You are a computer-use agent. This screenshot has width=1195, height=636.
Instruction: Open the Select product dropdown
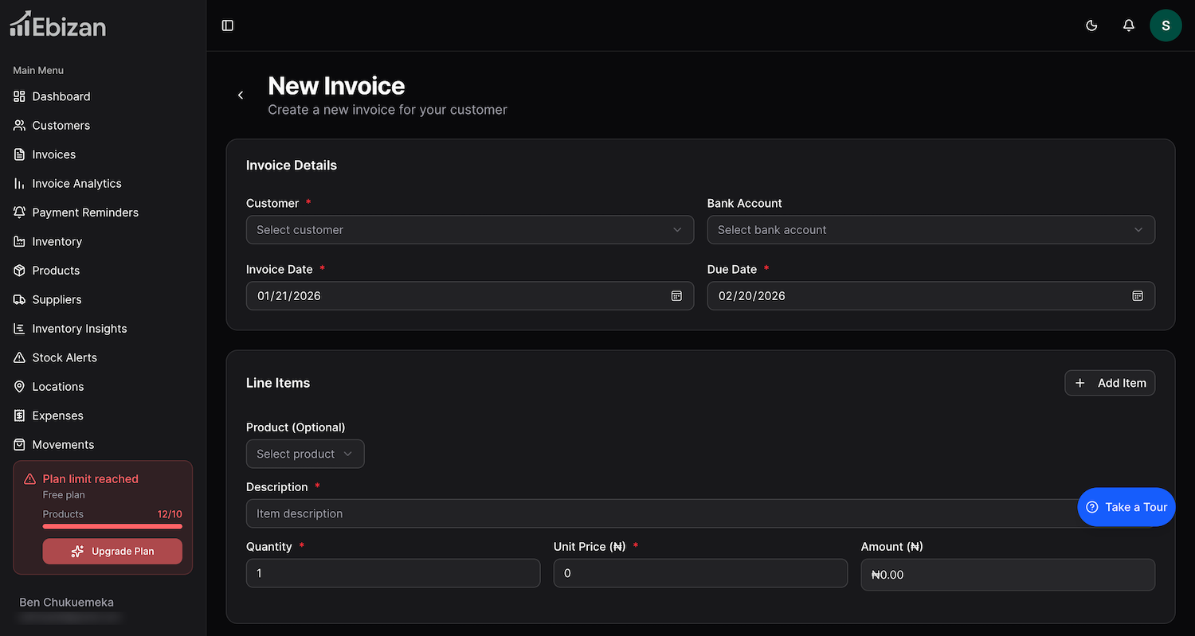pos(304,454)
